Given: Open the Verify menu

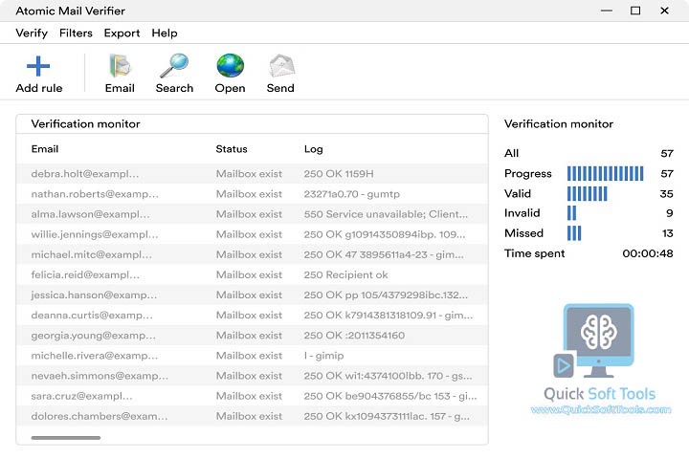Looking at the screenshot, I should coord(32,33).
